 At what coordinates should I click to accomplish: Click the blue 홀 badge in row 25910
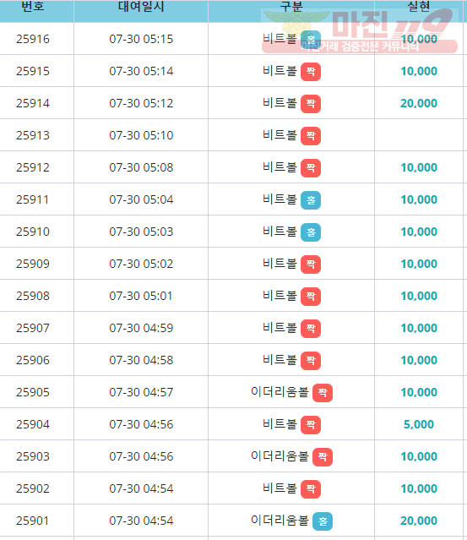(x=311, y=232)
